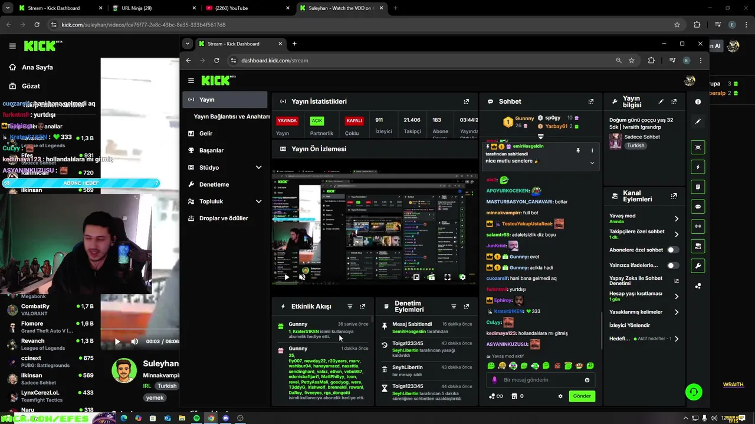The height and width of the screenshot is (424, 755).
Task: Open Hesap yaşı kısıtlaması options
Action: click(677, 296)
